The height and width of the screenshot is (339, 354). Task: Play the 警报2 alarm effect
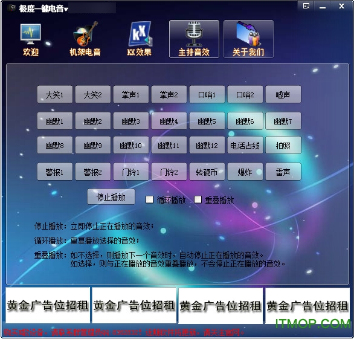pyautogui.click(x=93, y=172)
